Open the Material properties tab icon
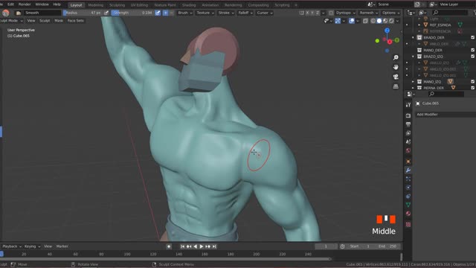The image size is (476, 268). click(408, 214)
